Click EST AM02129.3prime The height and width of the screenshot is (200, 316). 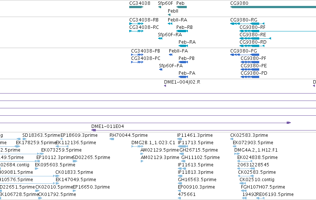point(142,161)
